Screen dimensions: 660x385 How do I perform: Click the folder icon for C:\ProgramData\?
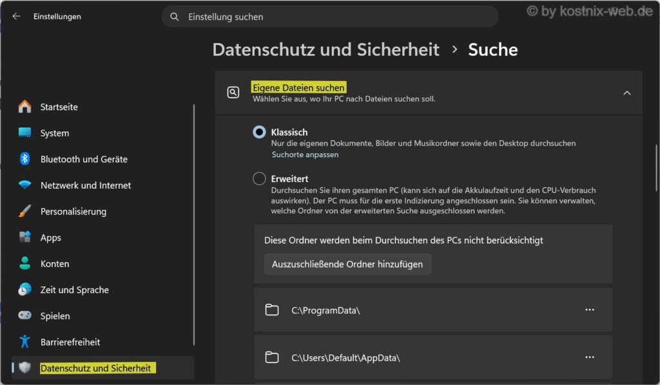tap(272, 310)
